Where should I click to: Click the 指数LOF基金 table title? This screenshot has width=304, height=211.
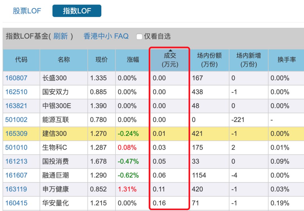27,36
